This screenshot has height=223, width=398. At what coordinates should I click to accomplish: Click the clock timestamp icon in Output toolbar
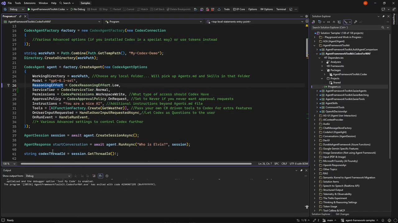[x=107, y=176]
